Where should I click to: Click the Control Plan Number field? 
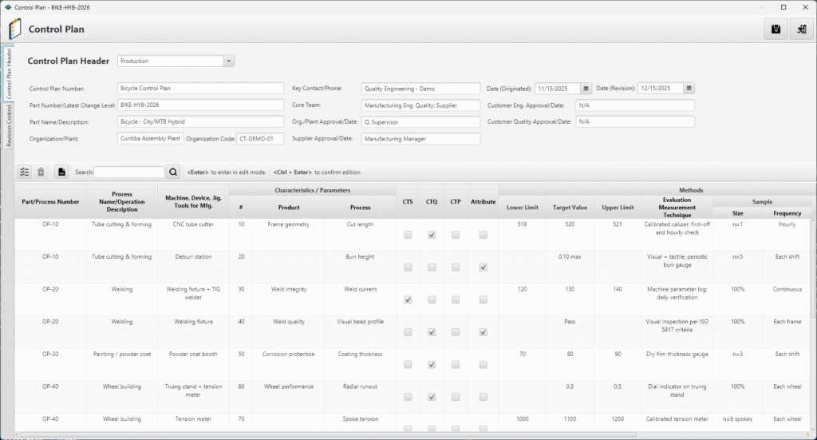(199, 89)
